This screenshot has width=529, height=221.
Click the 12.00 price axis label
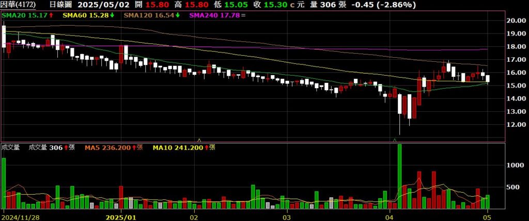[517, 125]
